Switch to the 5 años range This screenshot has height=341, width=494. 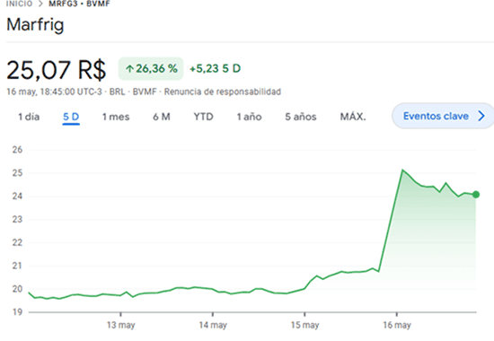[x=301, y=117]
